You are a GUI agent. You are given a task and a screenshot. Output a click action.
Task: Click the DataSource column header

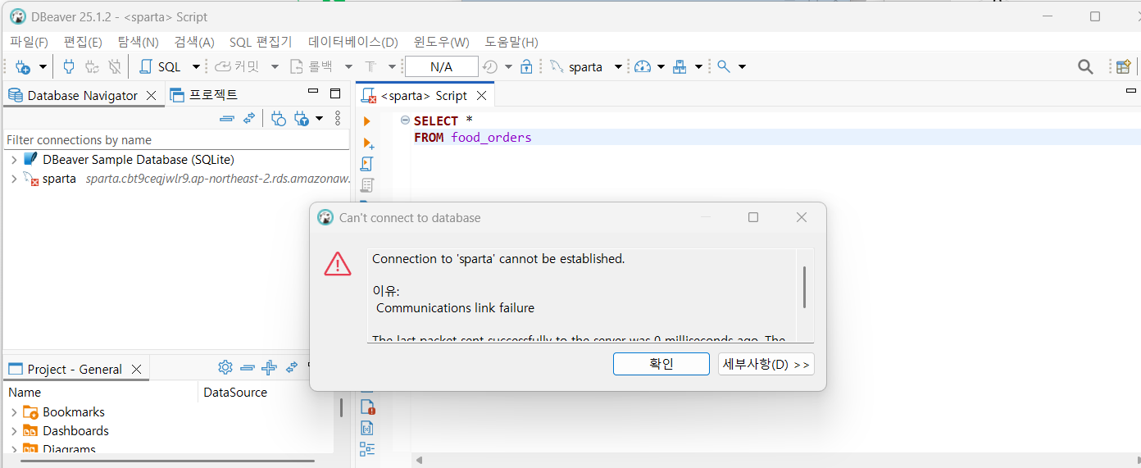point(235,392)
